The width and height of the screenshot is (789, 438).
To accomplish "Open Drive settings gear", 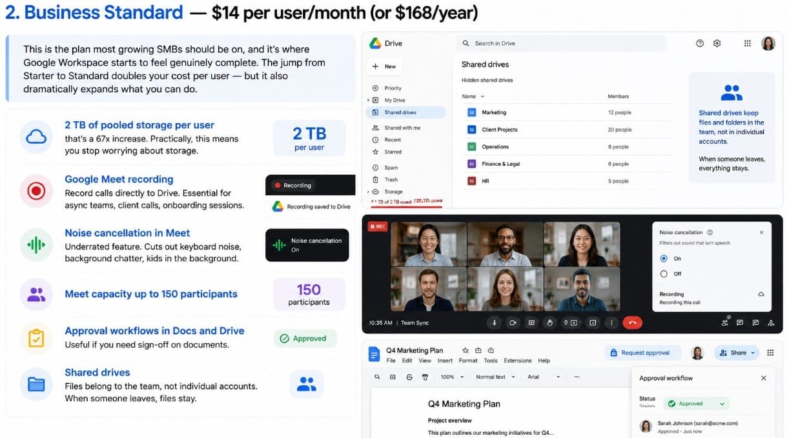I will (x=717, y=43).
